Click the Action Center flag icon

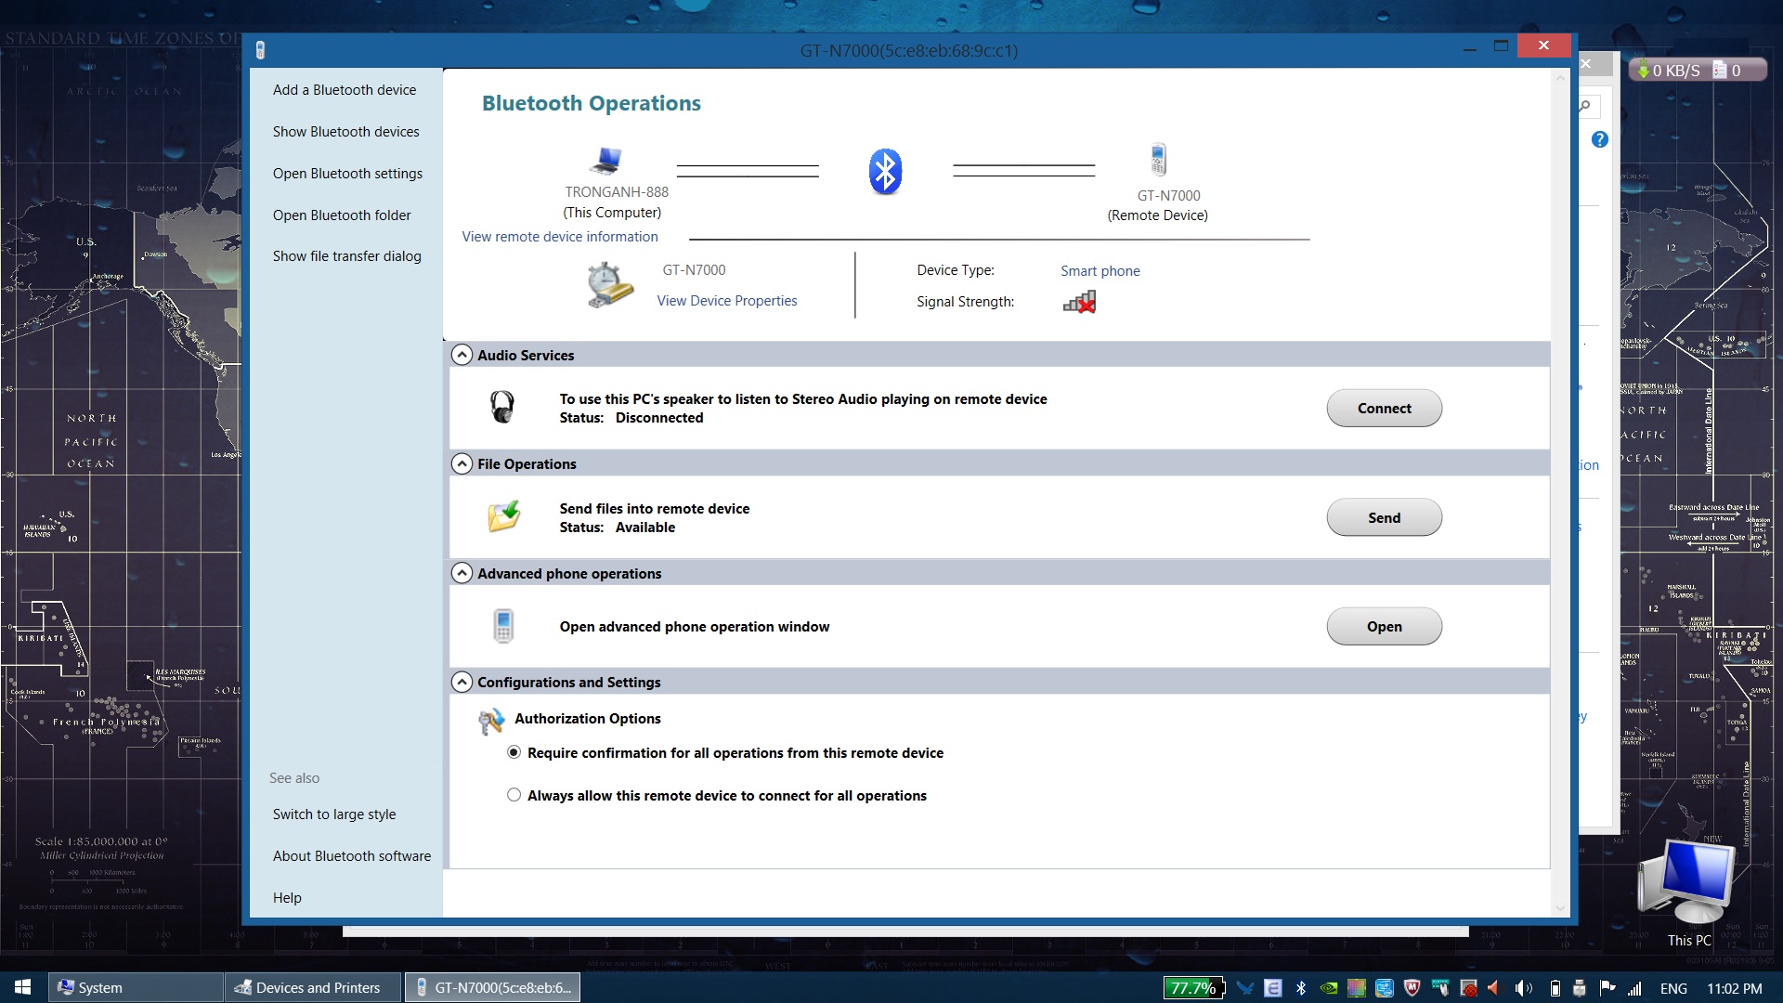tap(1607, 988)
